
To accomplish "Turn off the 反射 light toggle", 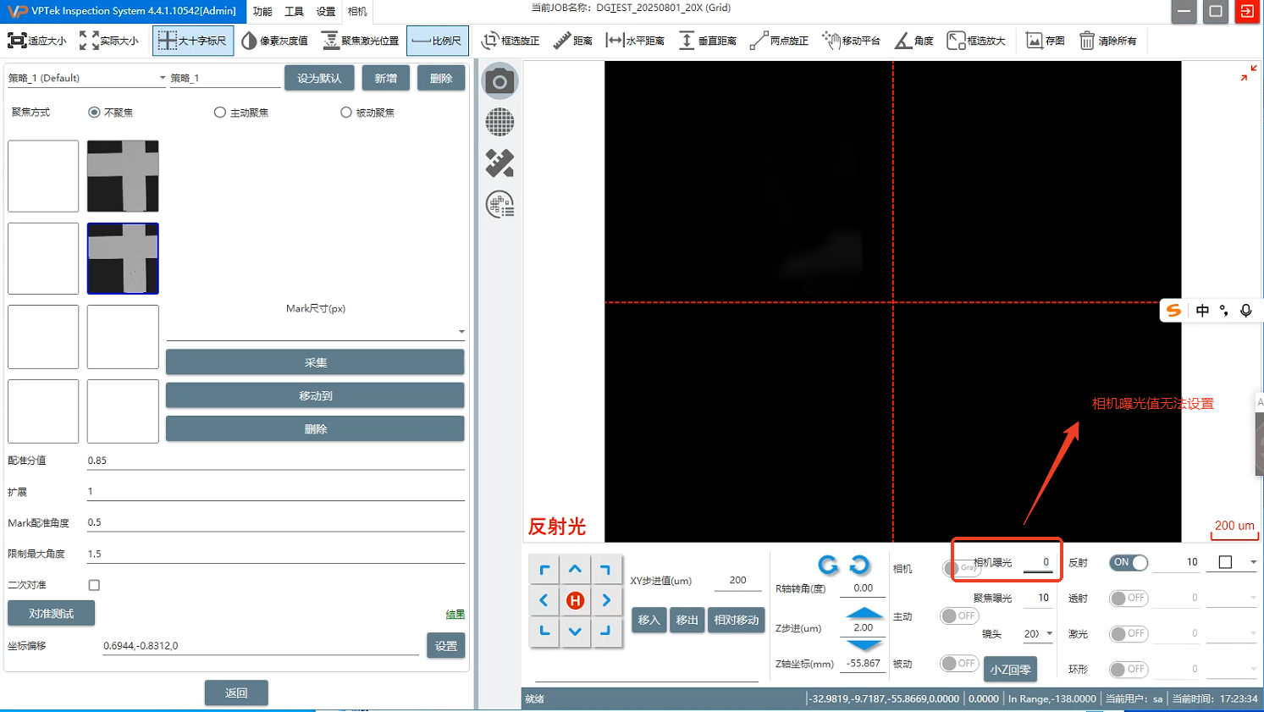I will coord(1129,563).
